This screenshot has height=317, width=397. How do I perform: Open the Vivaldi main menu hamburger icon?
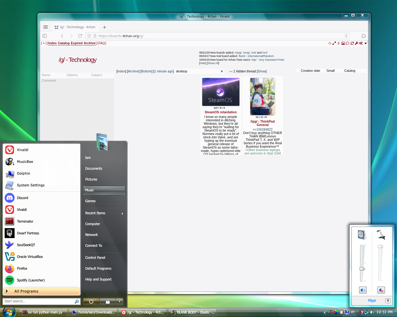coord(46,27)
